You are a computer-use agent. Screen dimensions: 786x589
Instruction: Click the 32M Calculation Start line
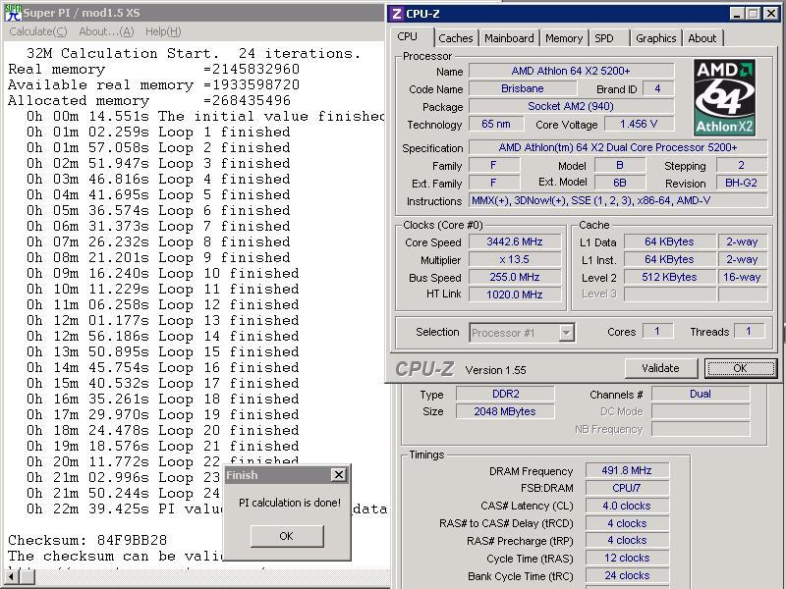pos(194,54)
